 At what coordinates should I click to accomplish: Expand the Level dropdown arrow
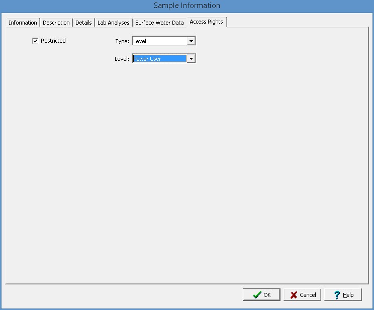[x=191, y=59]
